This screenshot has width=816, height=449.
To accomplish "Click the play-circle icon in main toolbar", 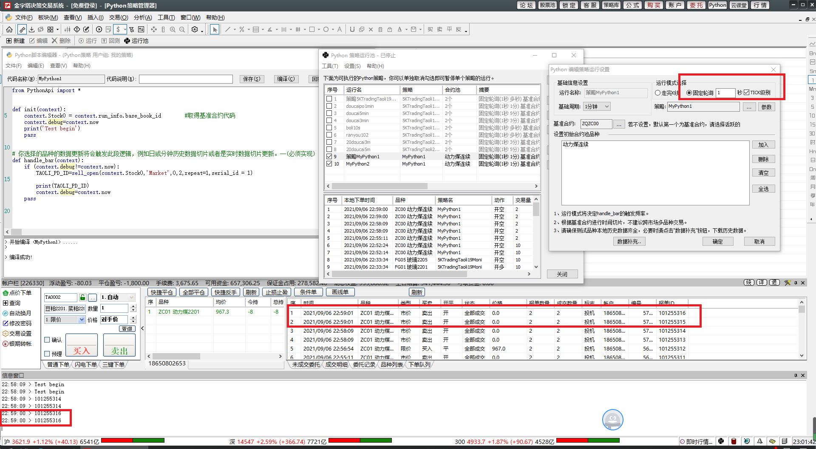I will [99, 29].
